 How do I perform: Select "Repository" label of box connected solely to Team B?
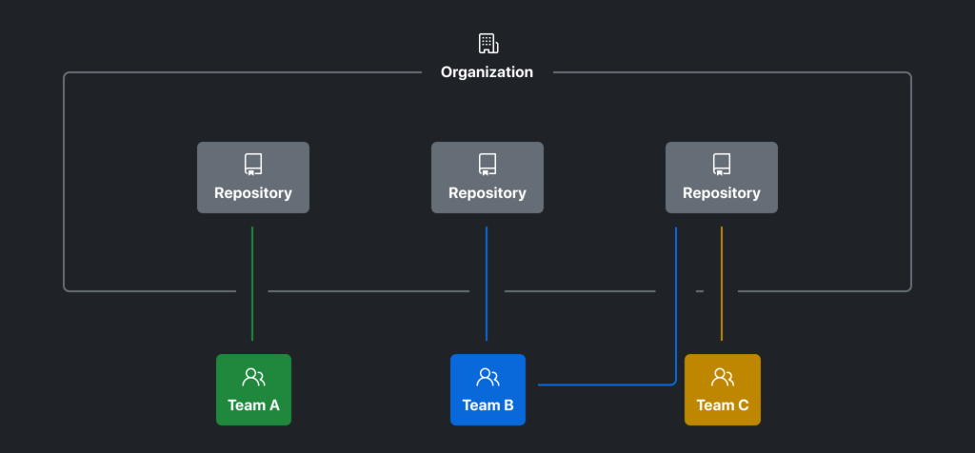click(x=487, y=192)
